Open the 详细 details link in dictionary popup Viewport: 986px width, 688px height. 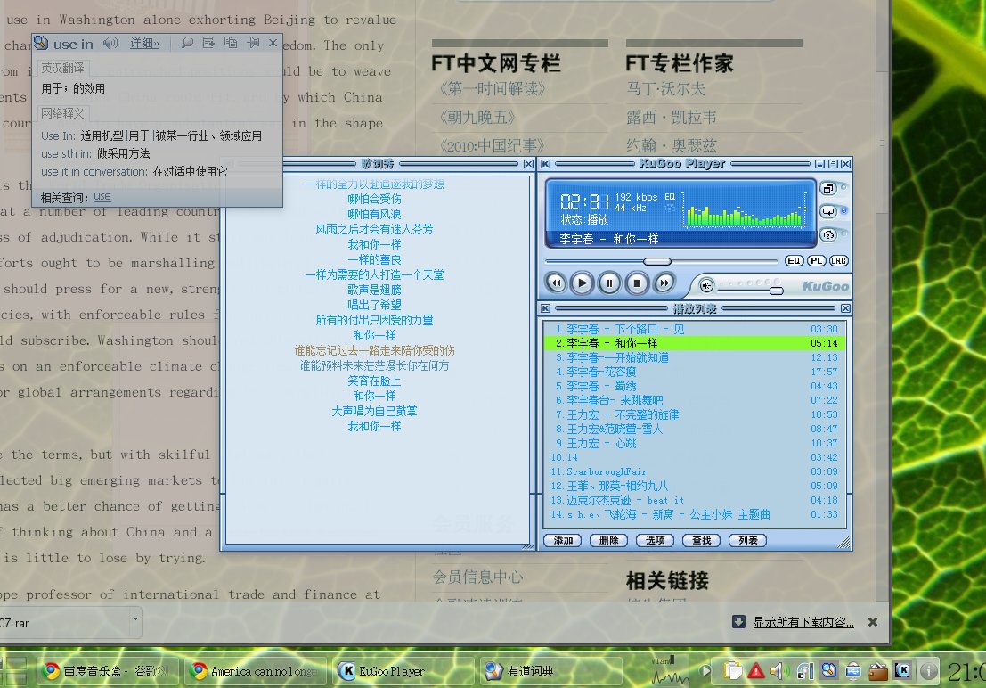(x=144, y=44)
